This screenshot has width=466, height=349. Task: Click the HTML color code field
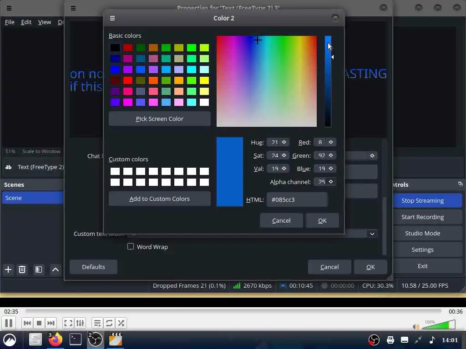click(297, 199)
